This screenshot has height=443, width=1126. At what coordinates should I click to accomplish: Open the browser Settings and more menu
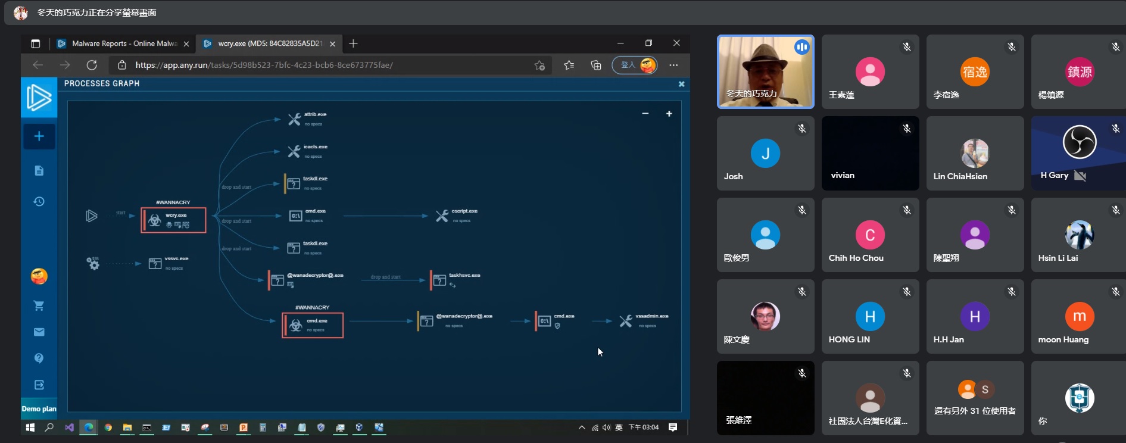point(673,65)
